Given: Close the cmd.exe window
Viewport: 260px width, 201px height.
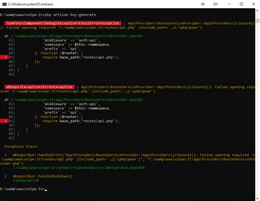Looking at the screenshot, I should [253, 4].
